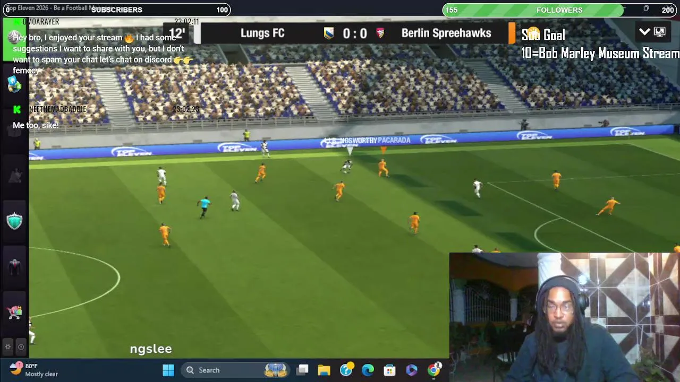This screenshot has width=680, height=382.
Task: Open File Explorer from the taskbar
Action: tap(324, 370)
